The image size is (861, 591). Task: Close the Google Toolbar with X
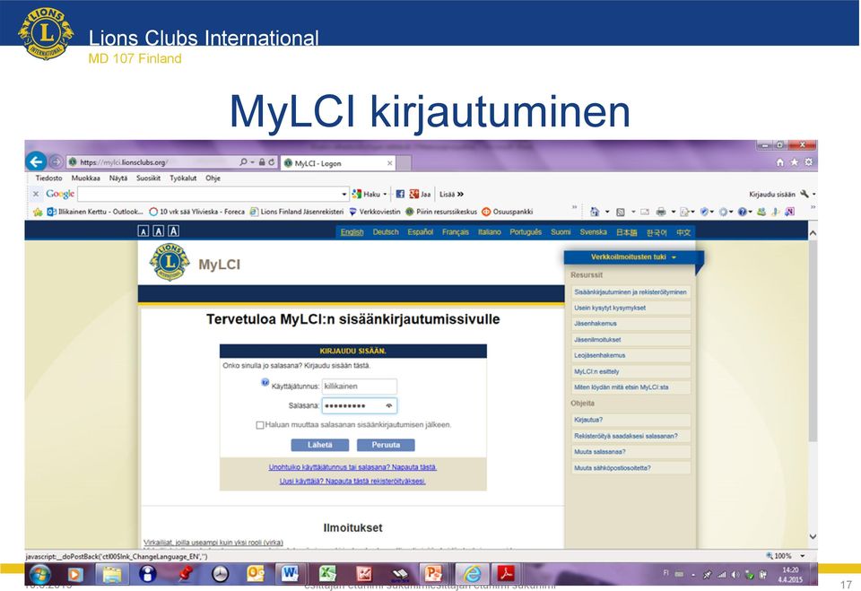point(36,194)
